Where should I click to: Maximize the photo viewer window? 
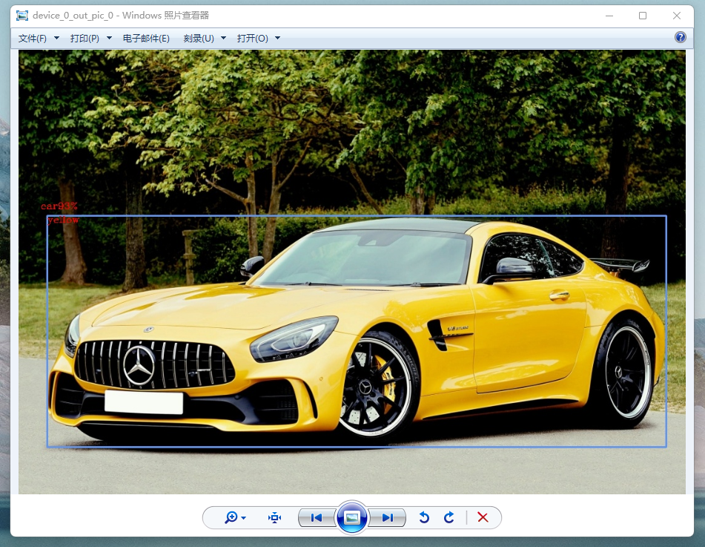pos(643,16)
